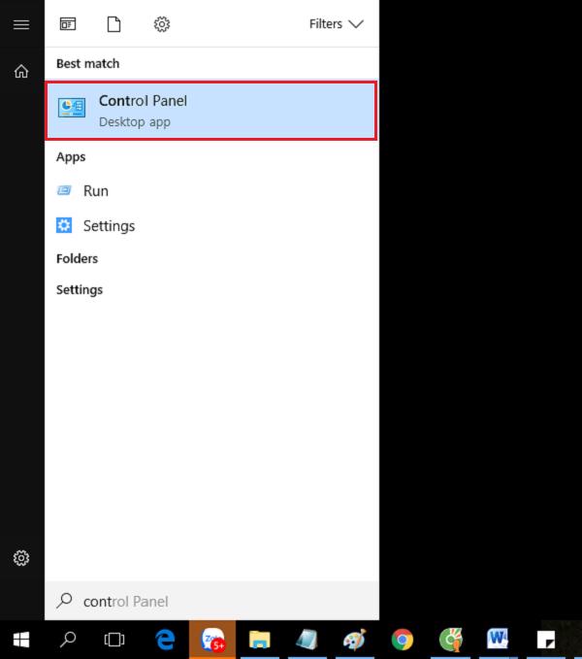Launch Google Chrome from the taskbar

point(403,640)
